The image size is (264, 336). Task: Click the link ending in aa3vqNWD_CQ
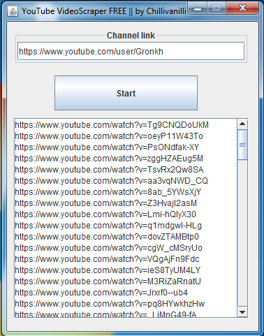coord(112,181)
